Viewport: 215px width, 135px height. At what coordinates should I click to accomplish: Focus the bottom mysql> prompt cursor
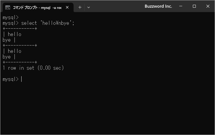coord(21,79)
